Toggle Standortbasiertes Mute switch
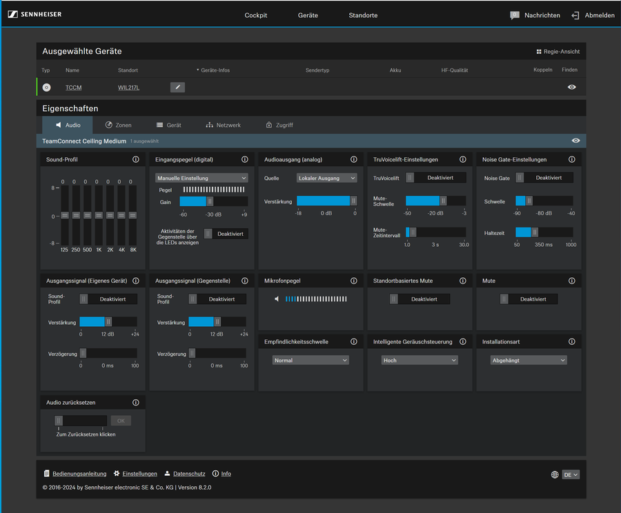Viewport: 621px width, 513px height. coord(420,299)
